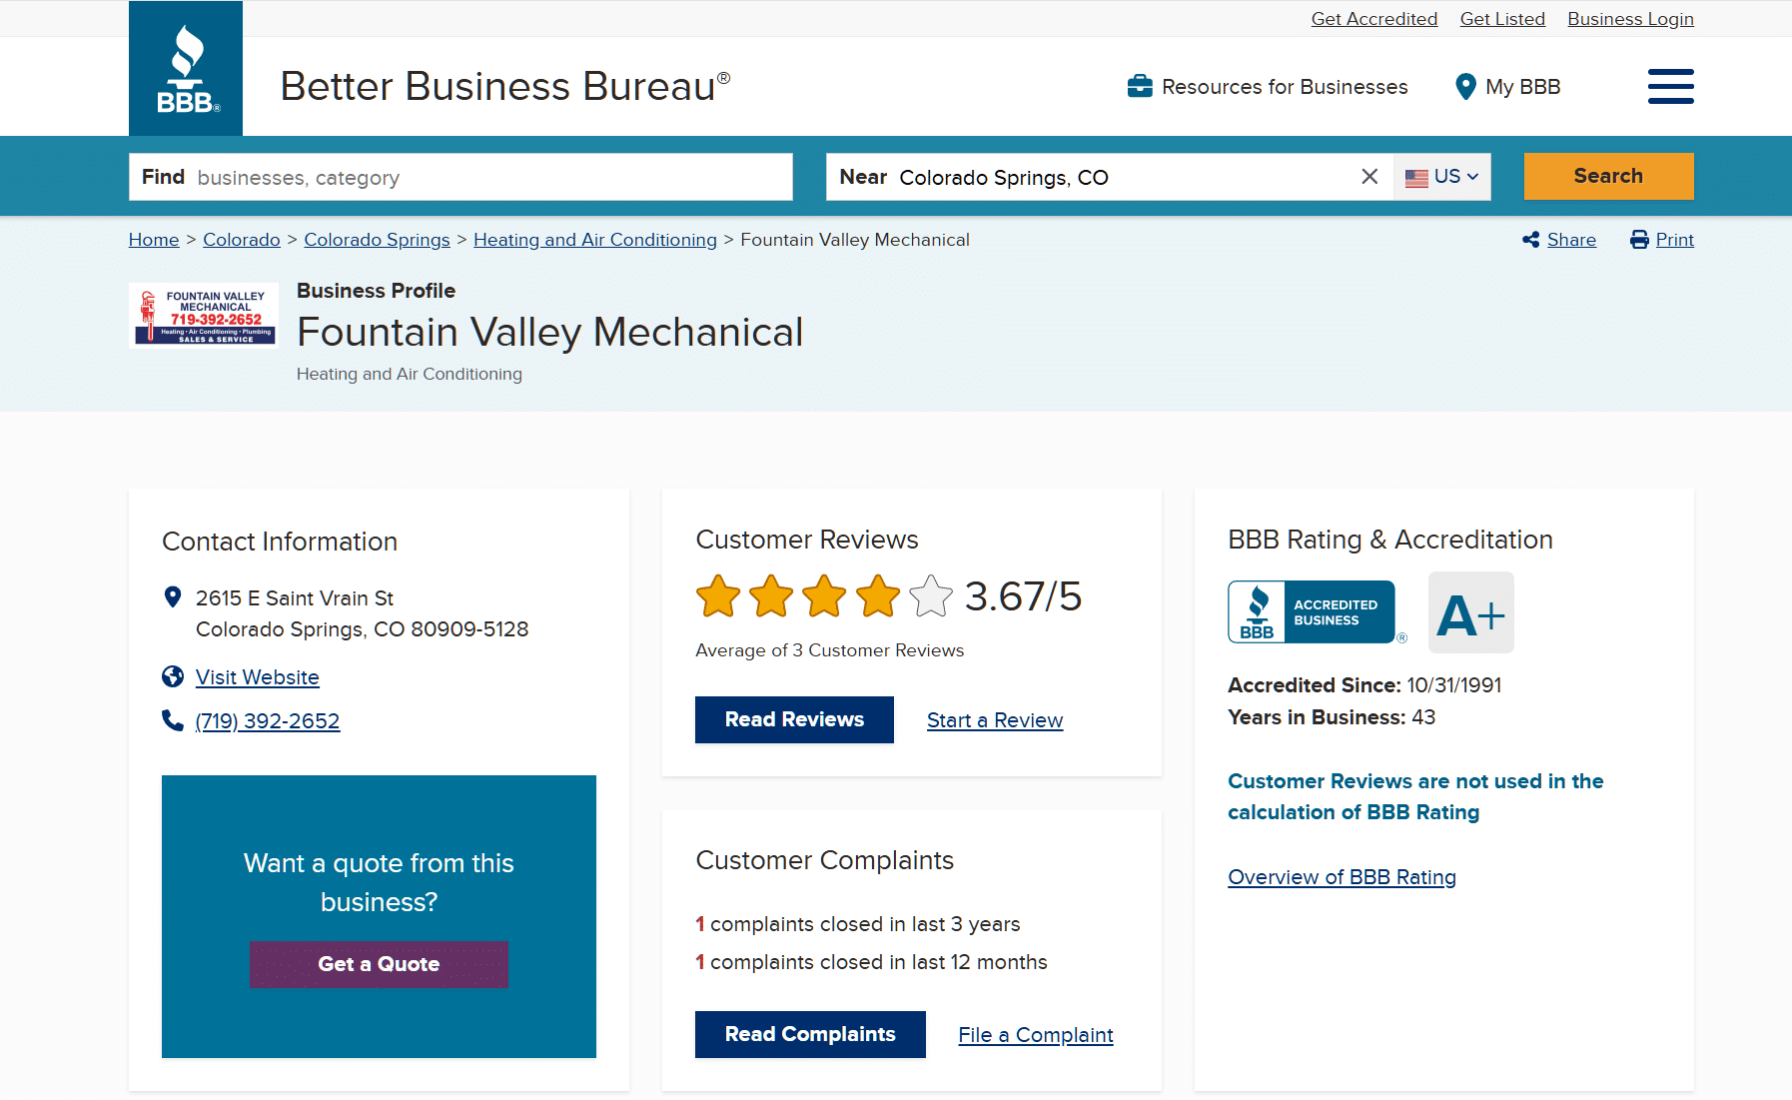Click the Visit Website link

coord(257,677)
